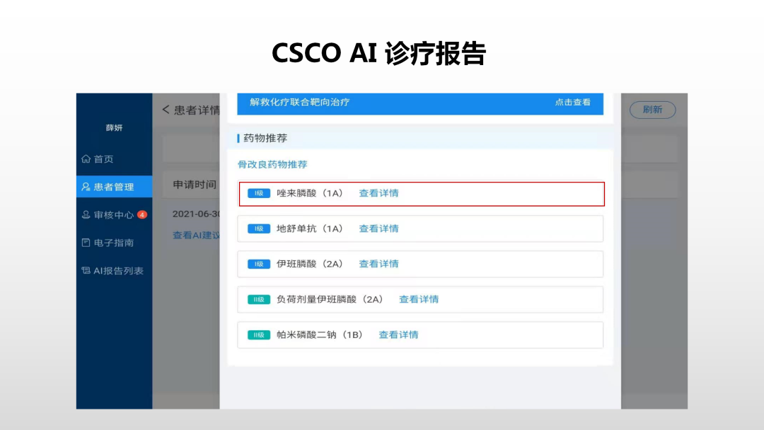Click 点击查看 in the blue banner

tap(572, 103)
